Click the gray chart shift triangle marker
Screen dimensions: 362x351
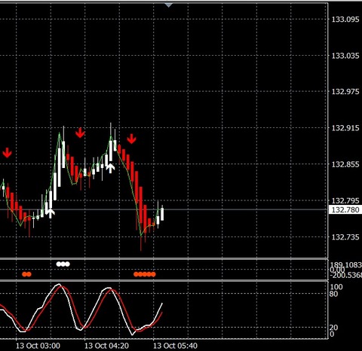(x=168, y=5)
